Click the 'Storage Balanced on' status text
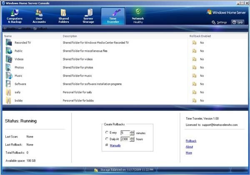 127,170
